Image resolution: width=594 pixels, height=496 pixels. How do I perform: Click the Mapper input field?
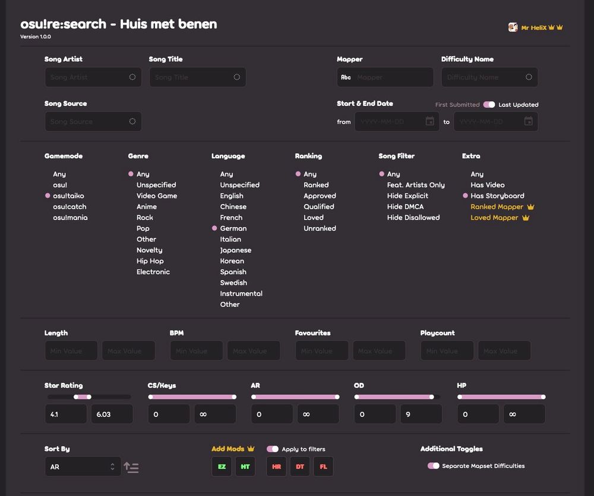tap(386, 77)
